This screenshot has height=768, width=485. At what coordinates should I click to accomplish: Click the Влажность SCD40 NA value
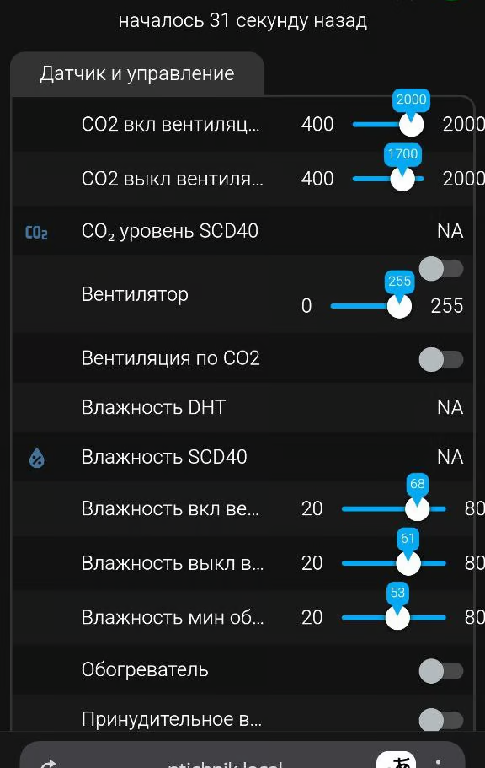click(x=450, y=457)
